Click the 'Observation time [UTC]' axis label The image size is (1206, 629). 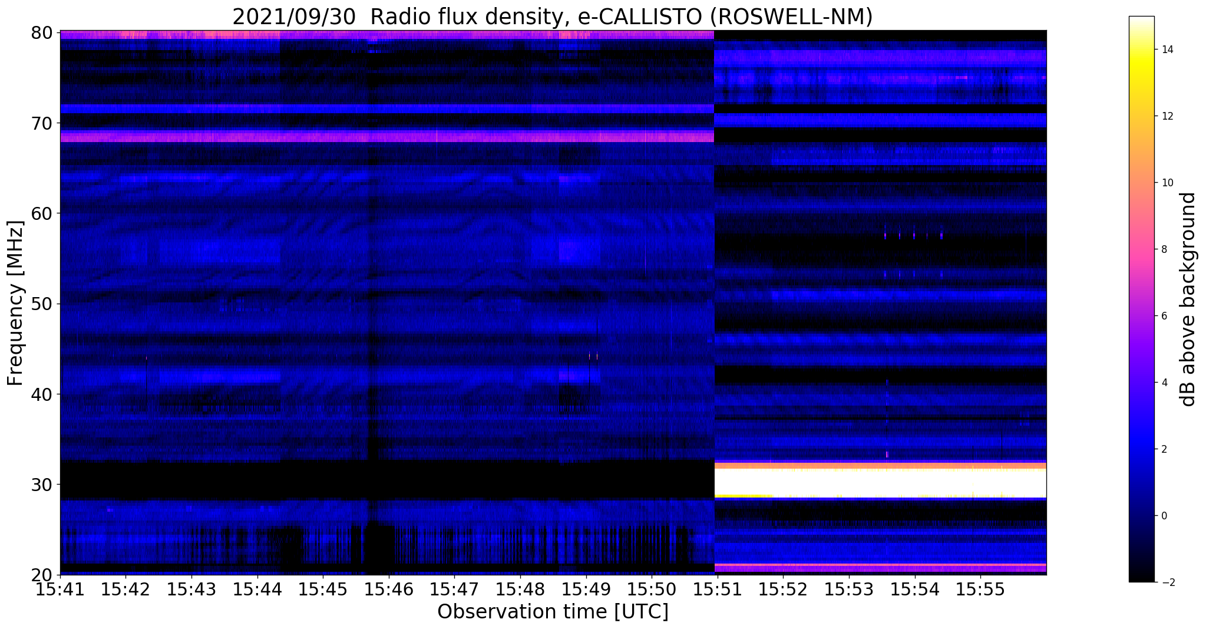[x=553, y=612]
